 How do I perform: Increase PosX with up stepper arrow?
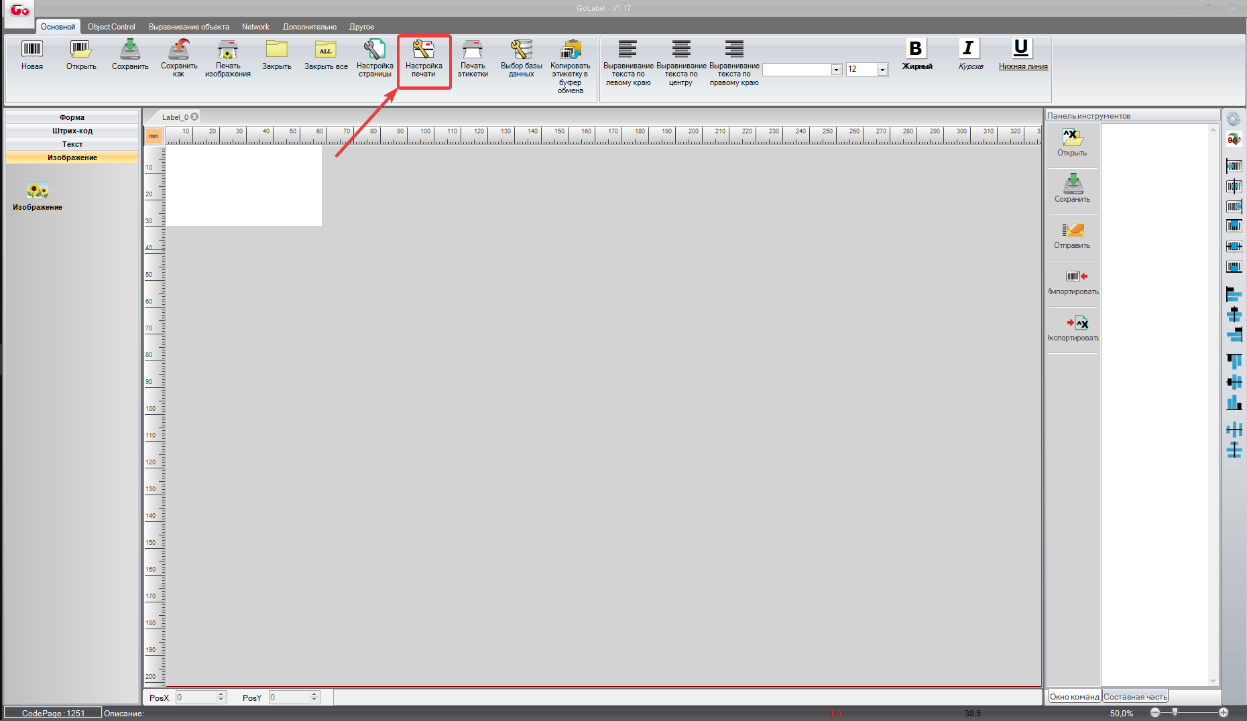[221, 694]
